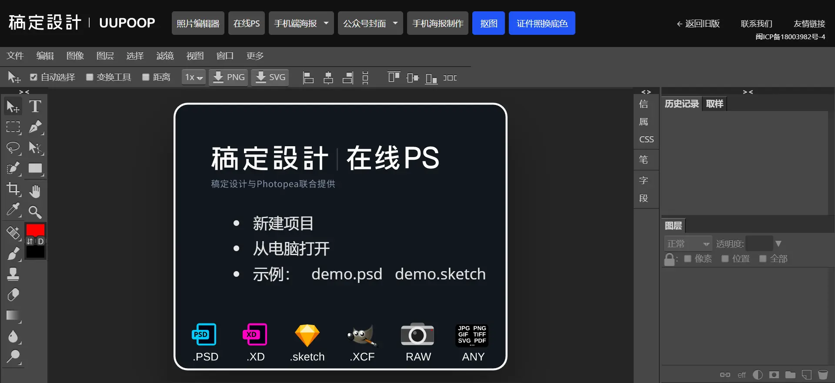Select the Zoom magnifier tool
835x383 pixels.
click(x=35, y=212)
